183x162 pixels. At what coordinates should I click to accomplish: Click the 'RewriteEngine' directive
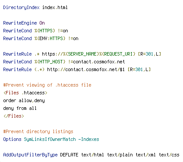click(20, 23)
